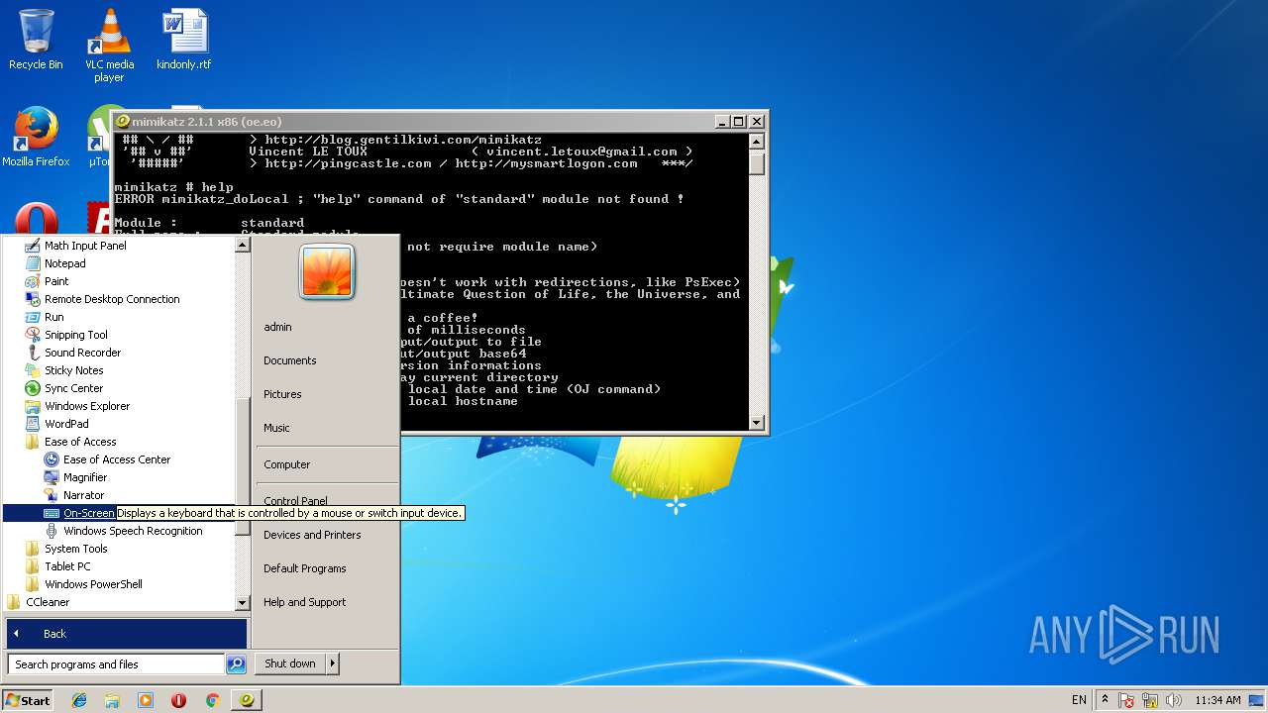This screenshot has width=1268, height=713.
Task: Click the network tray icon
Action: [1150, 700]
